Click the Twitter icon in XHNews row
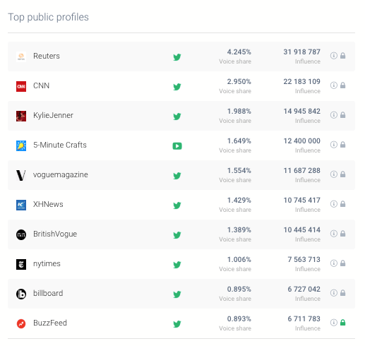This screenshot has height=346, width=365. pos(177,205)
